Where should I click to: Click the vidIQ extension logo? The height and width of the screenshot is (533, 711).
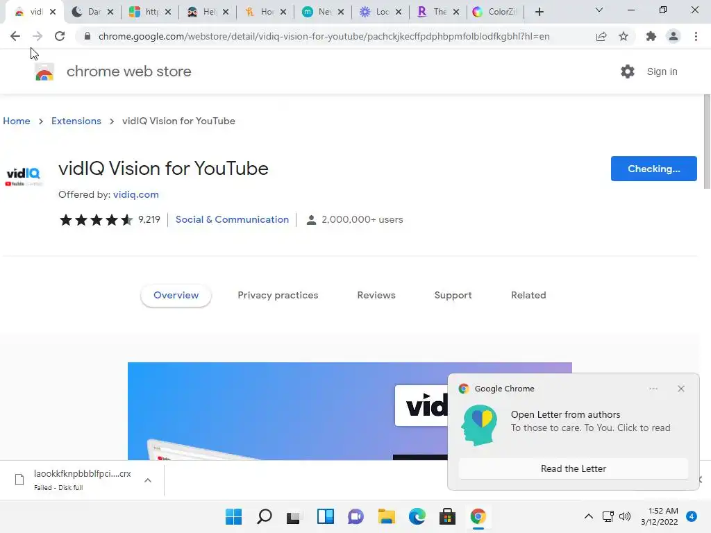coord(23,176)
